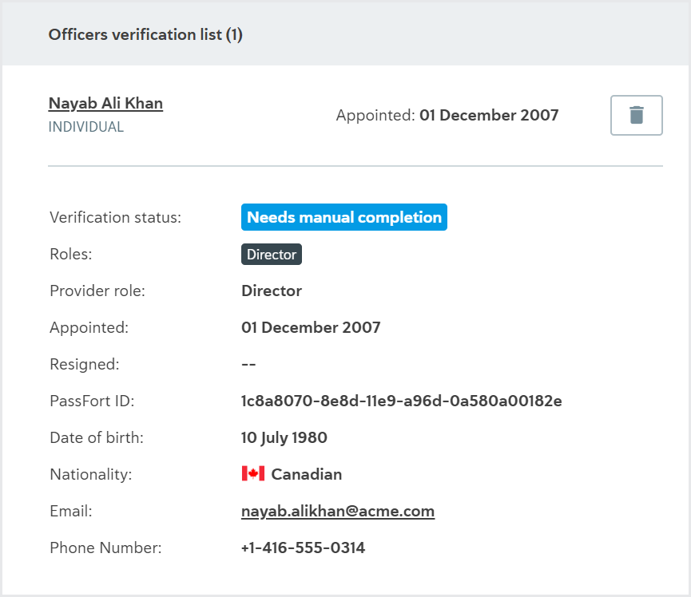Click the INDIVIDUAL type label

(x=86, y=127)
